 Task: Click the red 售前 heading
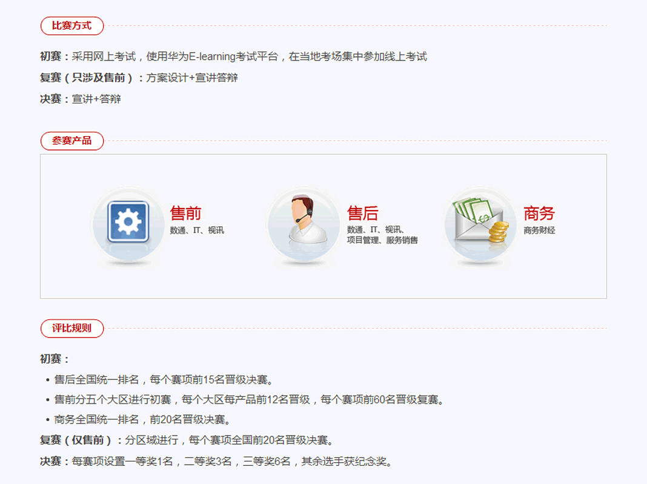pos(186,214)
